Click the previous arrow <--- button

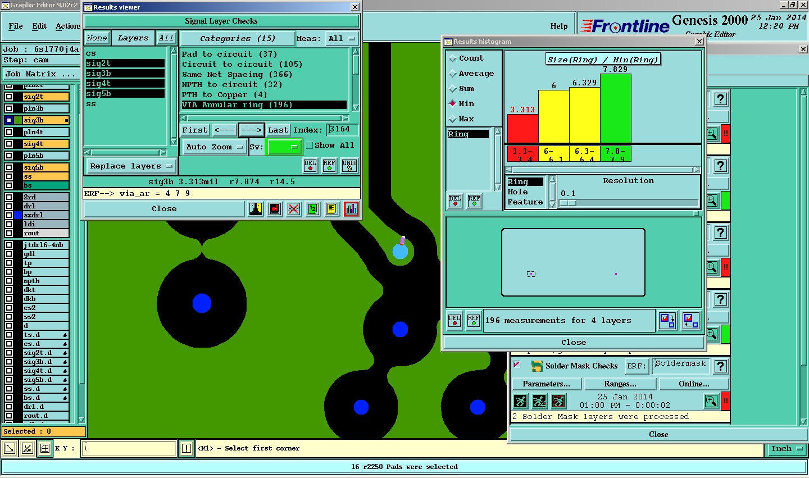click(x=225, y=130)
